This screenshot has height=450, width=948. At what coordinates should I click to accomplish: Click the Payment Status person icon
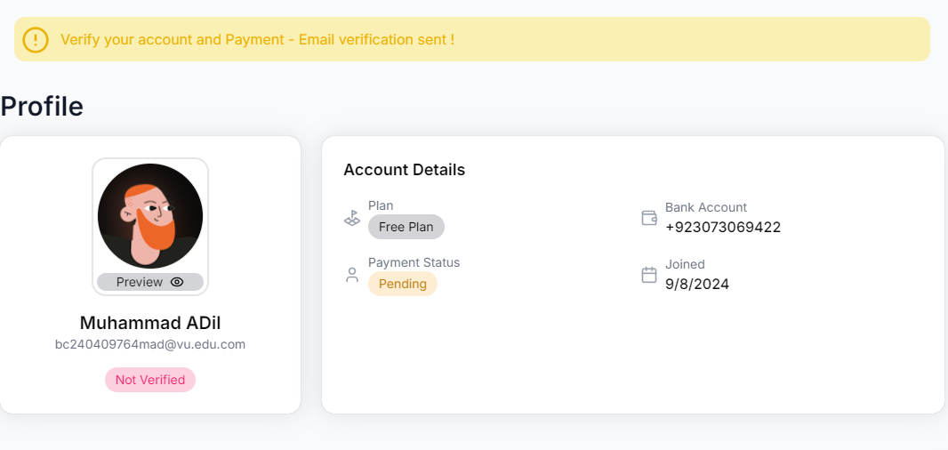[352, 275]
